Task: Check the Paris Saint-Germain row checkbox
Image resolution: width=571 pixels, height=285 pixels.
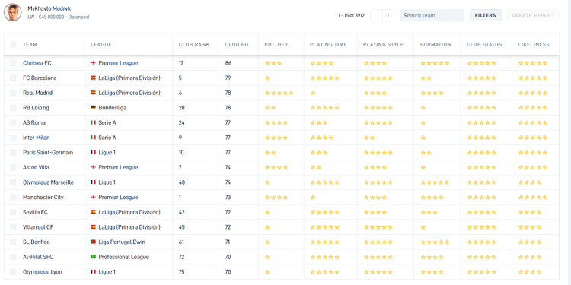Action: (x=13, y=153)
